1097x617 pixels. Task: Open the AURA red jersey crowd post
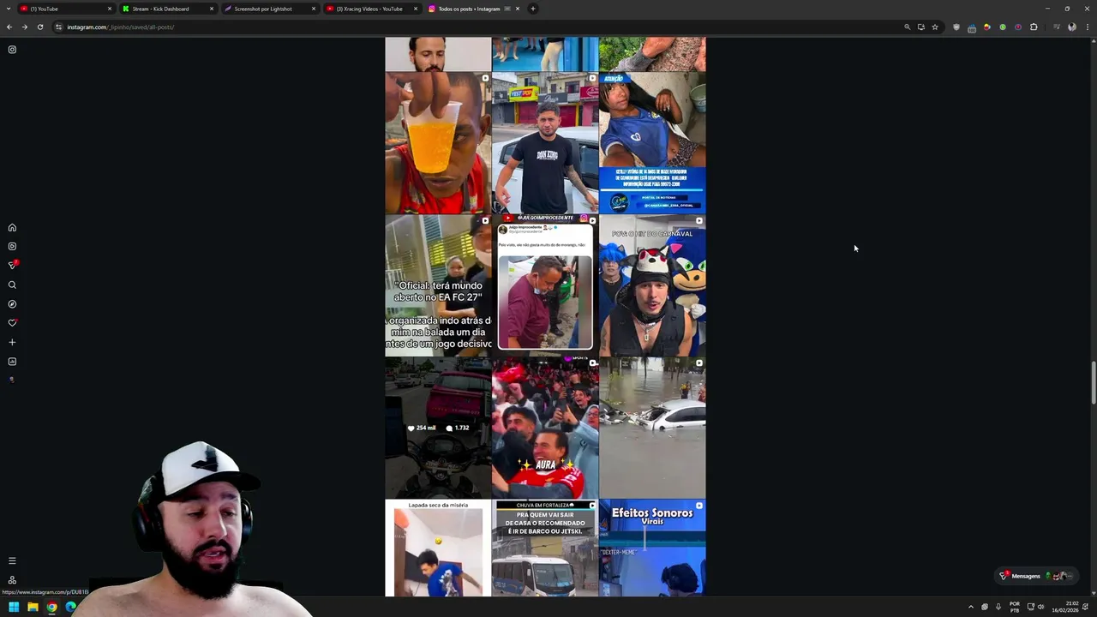(x=545, y=428)
